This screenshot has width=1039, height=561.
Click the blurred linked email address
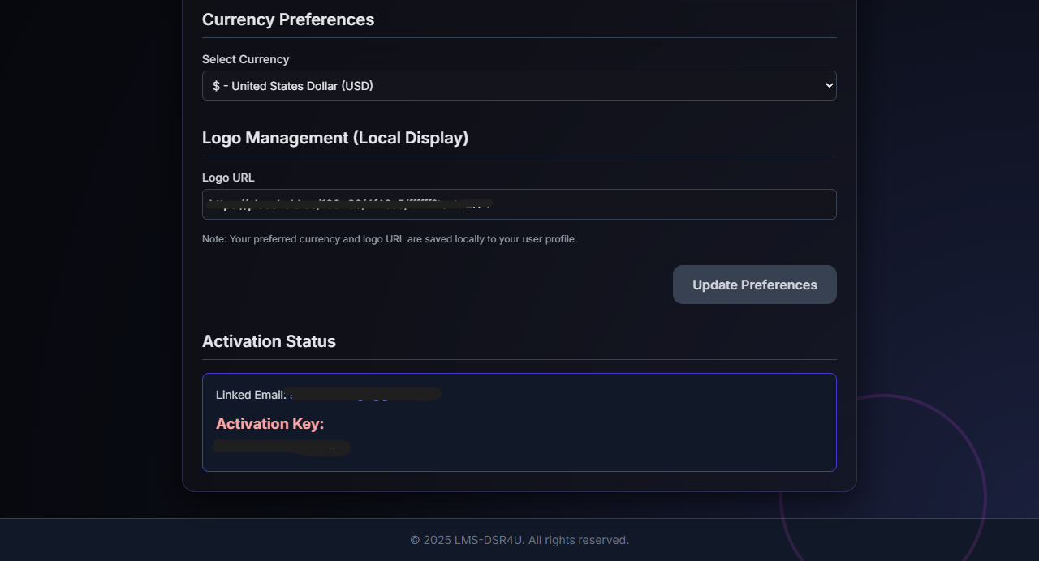coord(365,394)
